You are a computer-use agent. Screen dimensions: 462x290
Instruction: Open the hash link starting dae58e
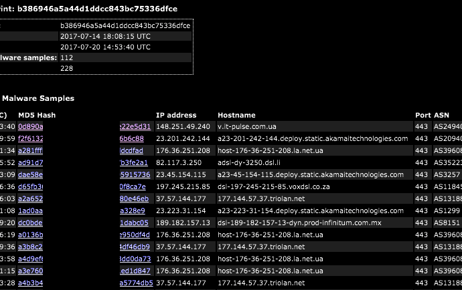30,174
